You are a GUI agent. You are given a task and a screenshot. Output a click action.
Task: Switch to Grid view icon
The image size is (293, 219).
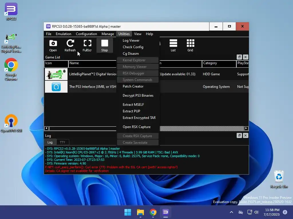(190, 46)
